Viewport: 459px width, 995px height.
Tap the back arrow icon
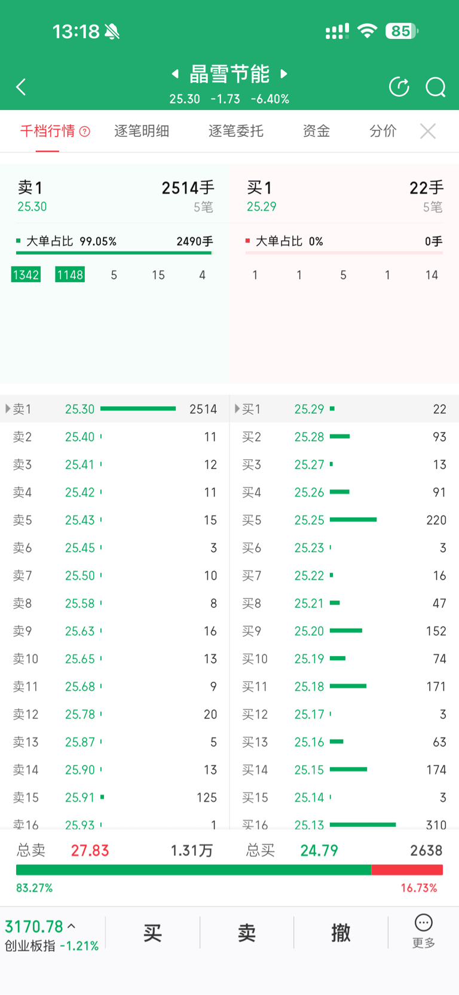tap(22, 87)
